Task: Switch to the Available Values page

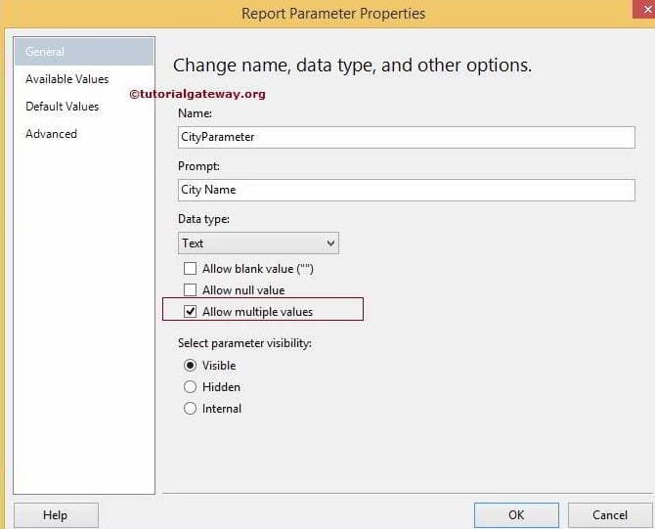Action: point(66,79)
